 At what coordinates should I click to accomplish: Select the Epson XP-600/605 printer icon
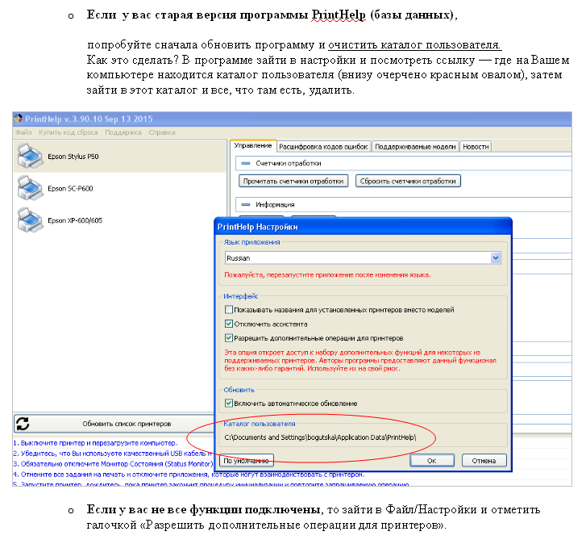pyautogui.click(x=31, y=220)
